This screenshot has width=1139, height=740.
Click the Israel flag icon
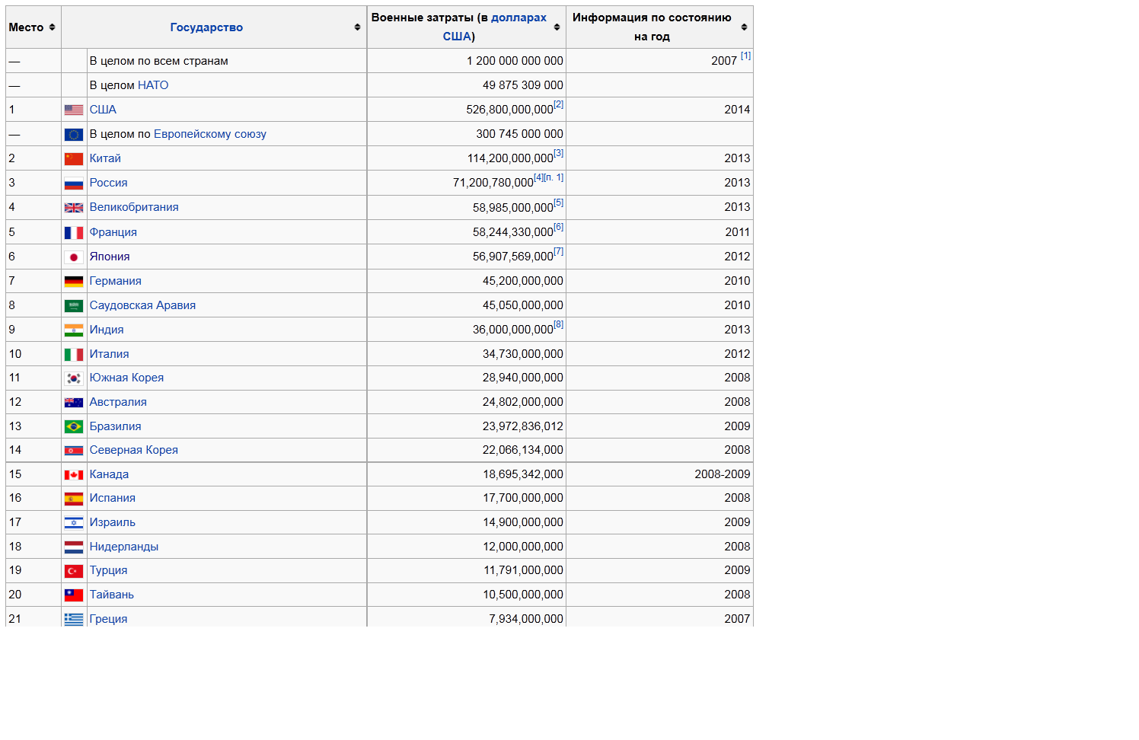click(x=74, y=523)
